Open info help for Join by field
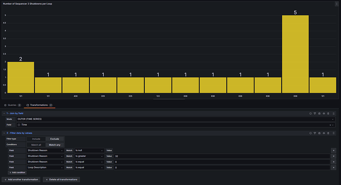The width and height of the screenshot is (341, 185). [310, 114]
